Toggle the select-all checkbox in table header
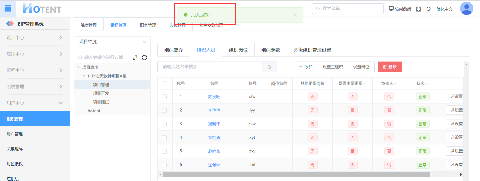 point(165,84)
